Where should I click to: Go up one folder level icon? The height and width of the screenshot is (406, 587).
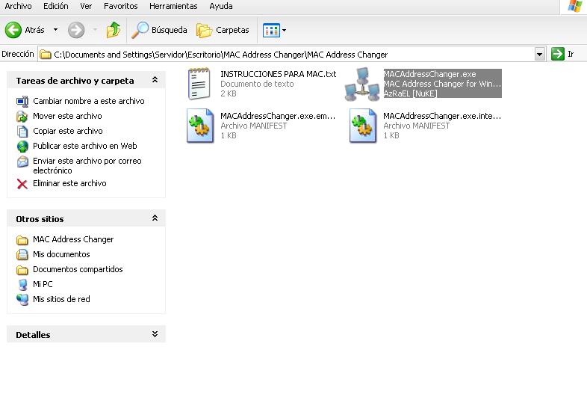(x=113, y=30)
